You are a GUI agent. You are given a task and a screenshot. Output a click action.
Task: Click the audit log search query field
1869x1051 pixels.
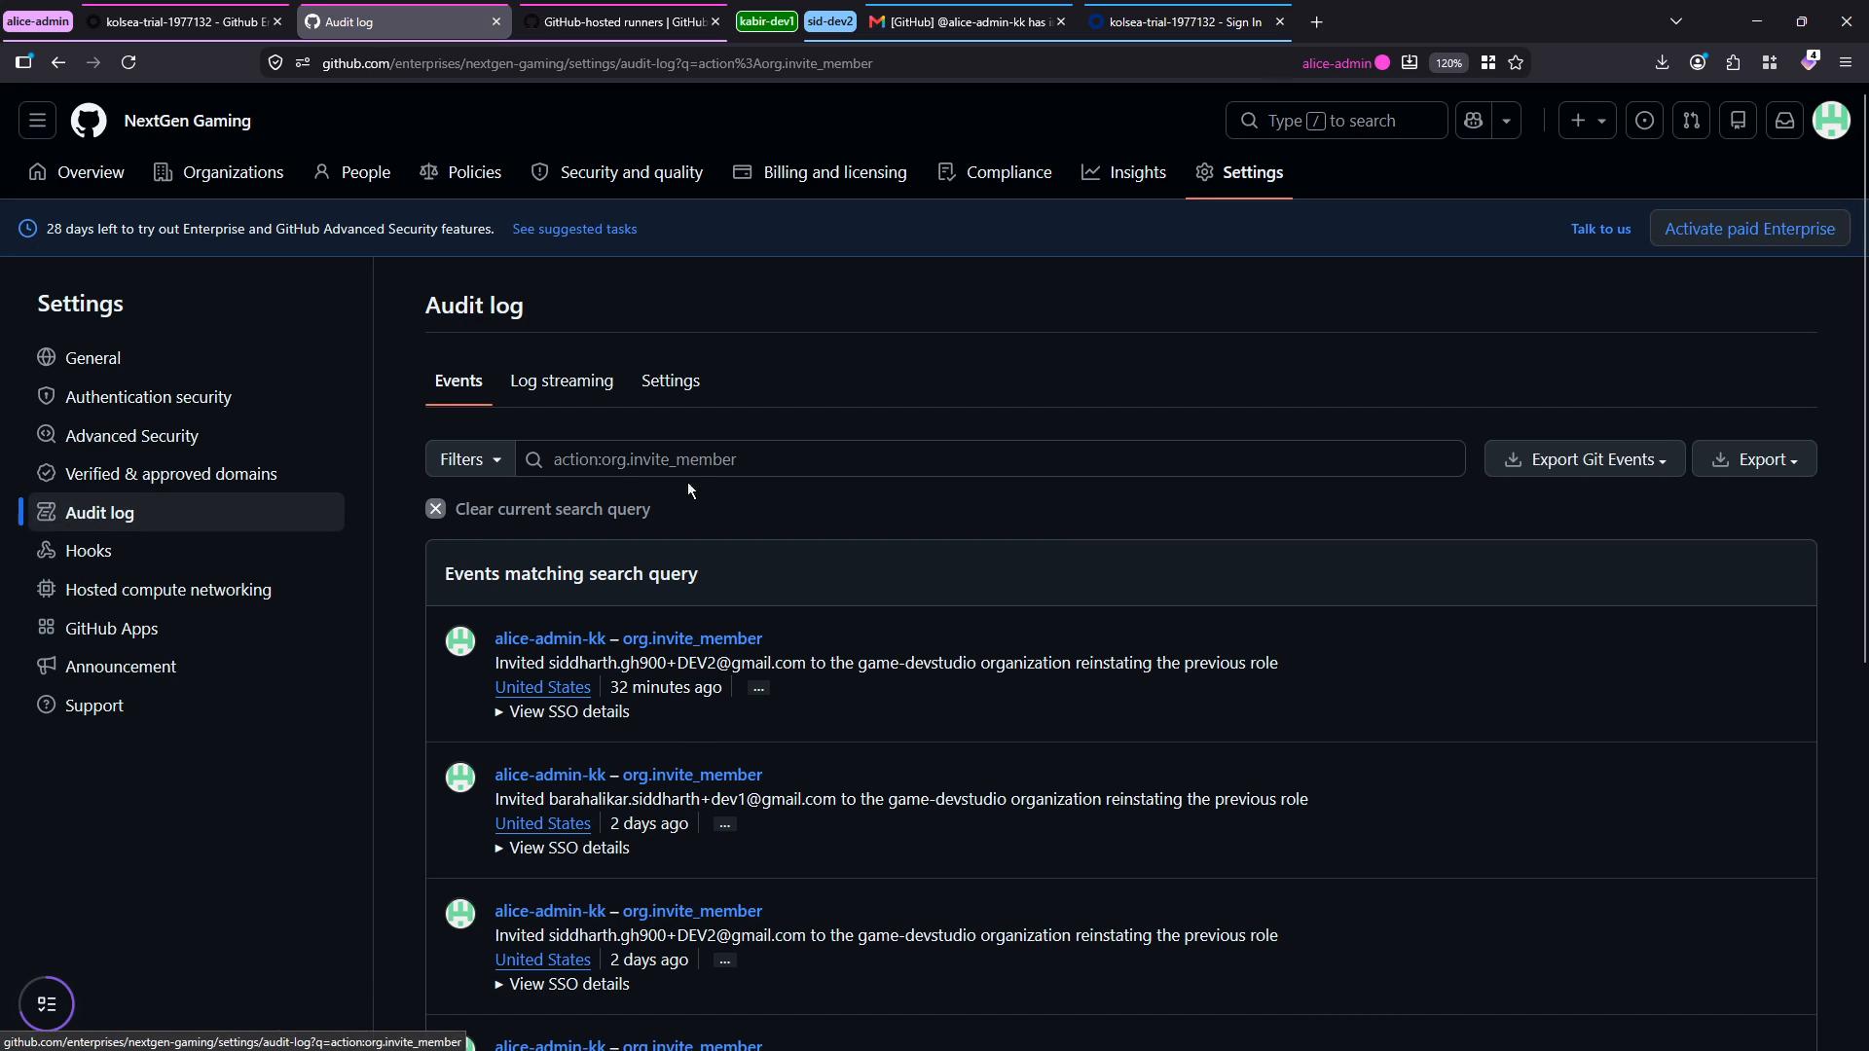(x=989, y=459)
